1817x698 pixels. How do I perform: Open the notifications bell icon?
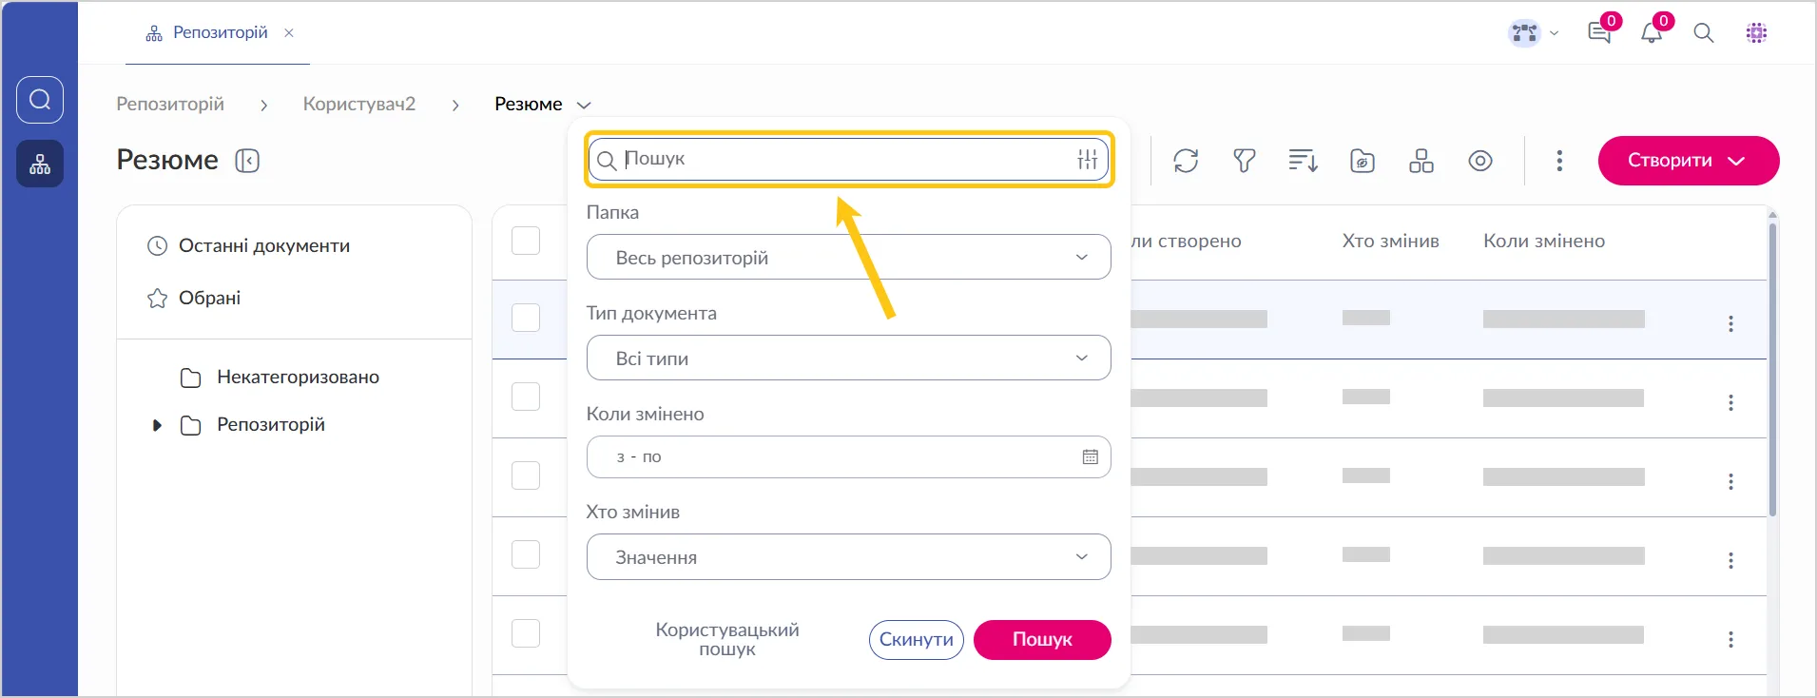tap(1652, 33)
